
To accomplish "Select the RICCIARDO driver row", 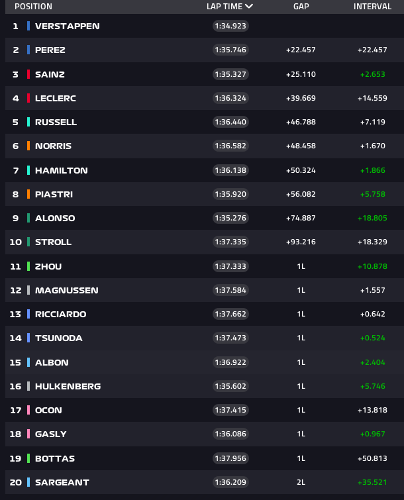I will [205, 314].
